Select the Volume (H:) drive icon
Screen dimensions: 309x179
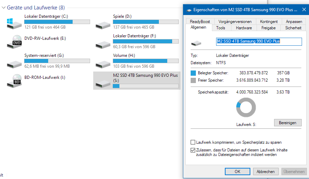pos(103,65)
